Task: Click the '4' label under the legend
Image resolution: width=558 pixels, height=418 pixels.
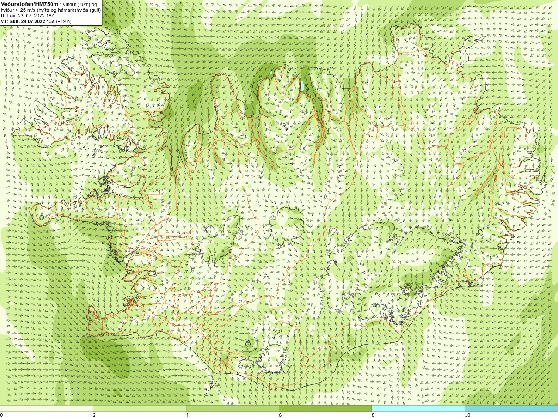Action: click(x=187, y=415)
